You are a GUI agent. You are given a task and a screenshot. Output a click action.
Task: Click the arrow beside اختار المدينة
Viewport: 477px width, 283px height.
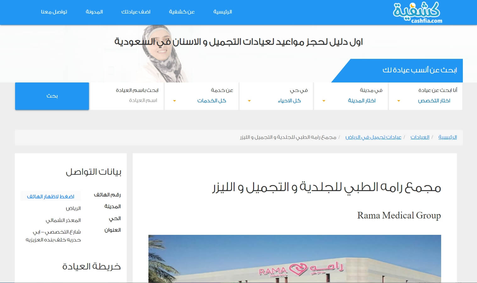tap(324, 101)
